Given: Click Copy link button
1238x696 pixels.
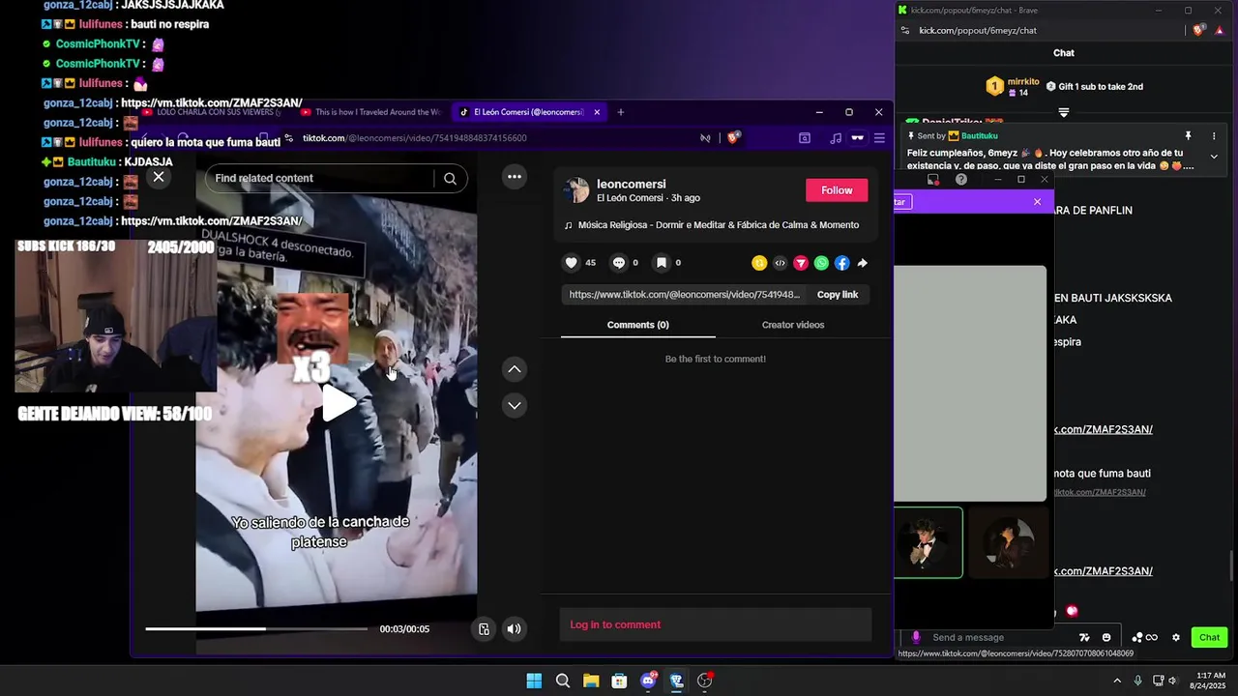Looking at the screenshot, I should tap(838, 295).
